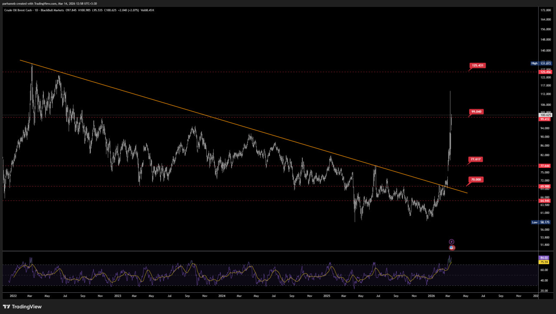Click the current price tag 100.625
This screenshot has height=314, width=556.
[x=545, y=115]
